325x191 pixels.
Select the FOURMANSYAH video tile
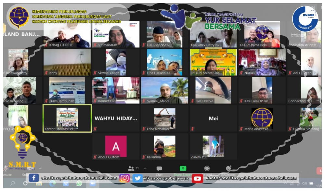pyautogui.click(x=164, y=34)
